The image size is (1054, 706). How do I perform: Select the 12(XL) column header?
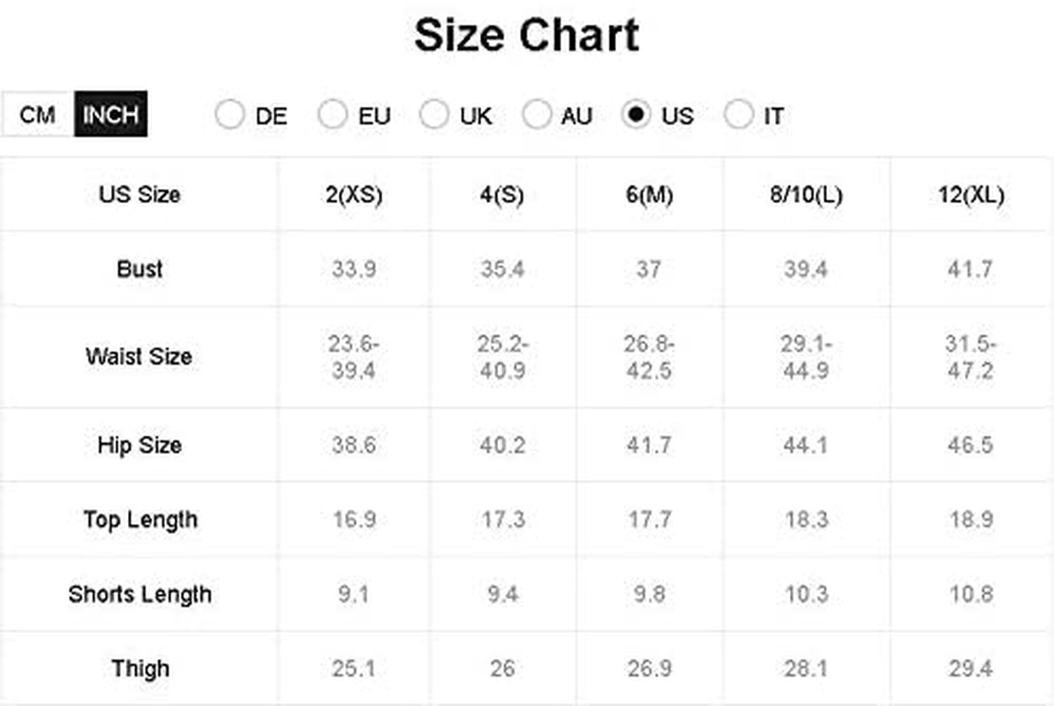click(x=971, y=195)
